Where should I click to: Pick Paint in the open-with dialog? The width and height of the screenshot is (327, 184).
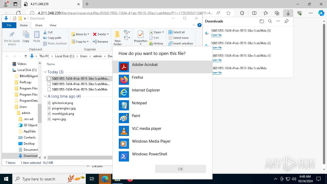(x=162, y=118)
